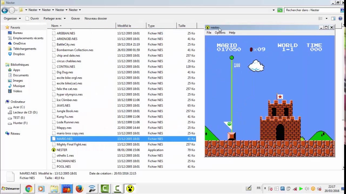The width and height of the screenshot is (346, 194).
Task: Click the taskbar clock 22:17
Action: 332,186
